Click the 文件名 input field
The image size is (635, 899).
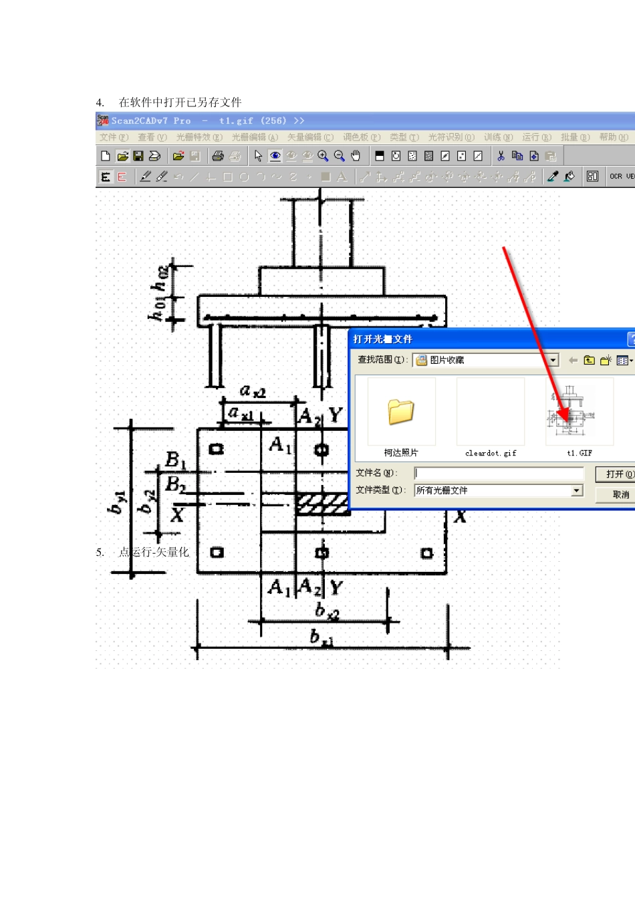point(499,473)
